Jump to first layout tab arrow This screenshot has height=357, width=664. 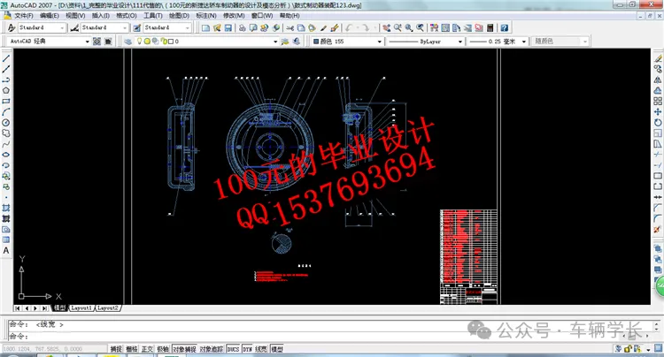click(x=18, y=308)
